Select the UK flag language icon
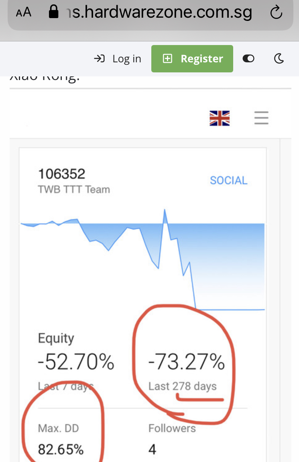The width and height of the screenshot is (299, 462). tap(220, 118)
